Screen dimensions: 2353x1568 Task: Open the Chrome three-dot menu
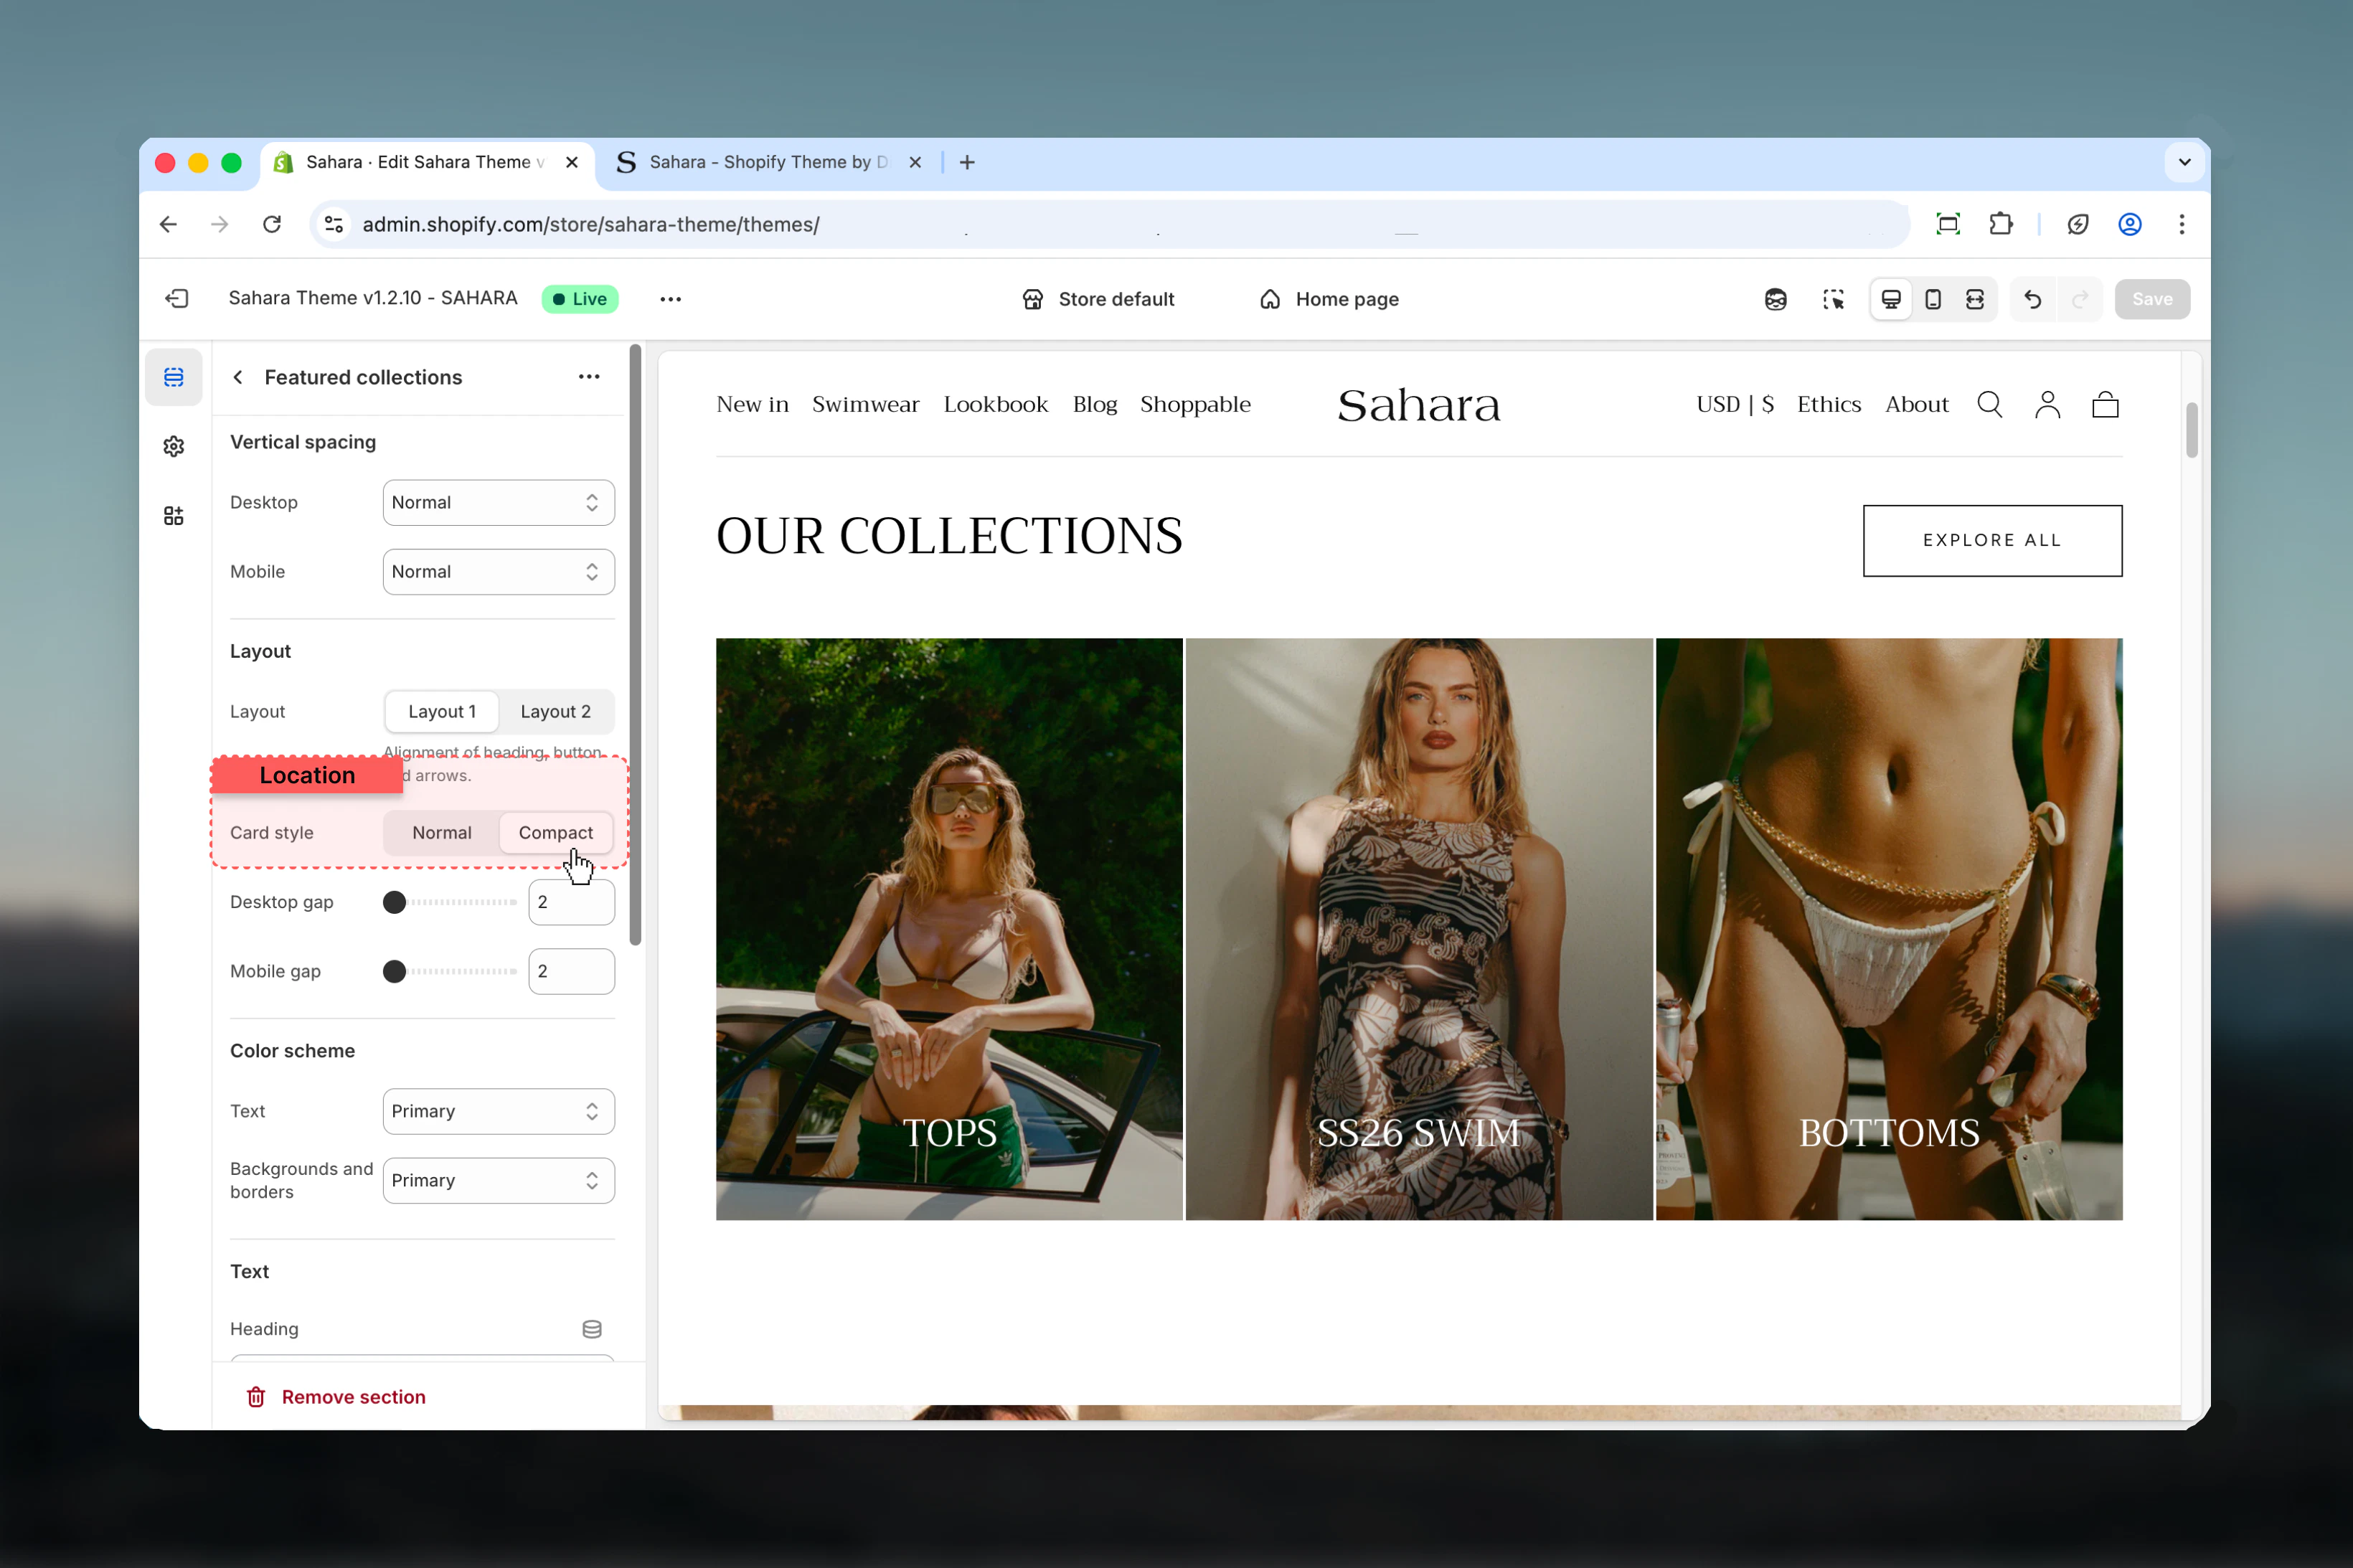pyautogui.click(x=2182, y=224)
